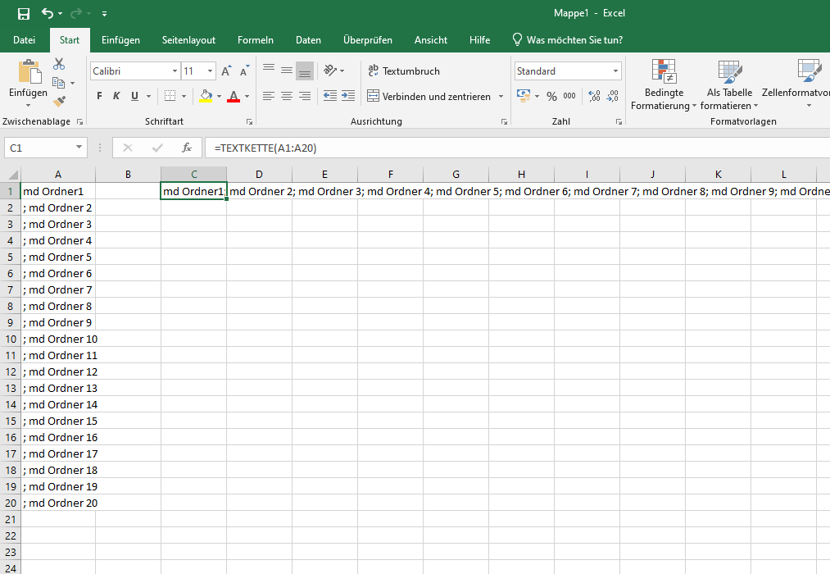830x574 pixels.
Task: Undo the last action
Action: (47, 13)
